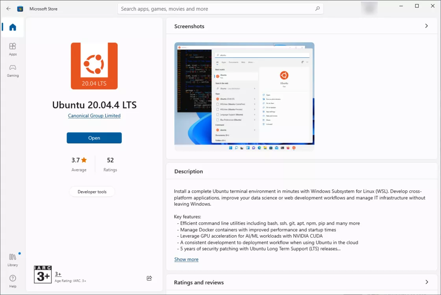Open the Home page in sidebar

pos(13,27)
